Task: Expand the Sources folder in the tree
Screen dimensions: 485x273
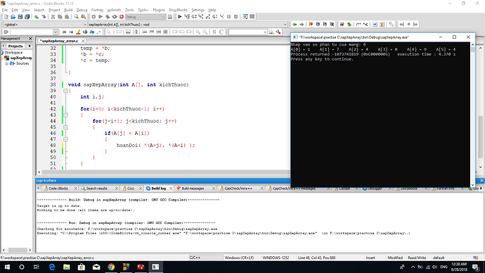Action: 7,63
